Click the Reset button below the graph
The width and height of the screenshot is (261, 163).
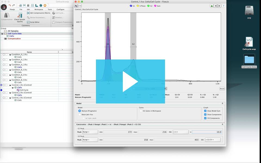pos(222,89)
